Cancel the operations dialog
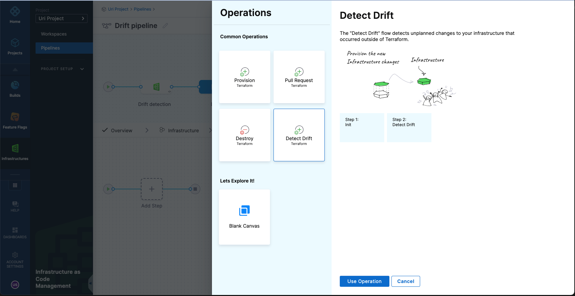The image size is (575, 296). coord(405,281)
